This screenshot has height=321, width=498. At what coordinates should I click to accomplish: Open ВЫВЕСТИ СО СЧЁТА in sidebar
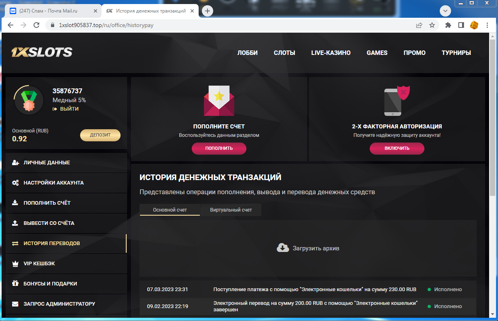pos(66,223)
